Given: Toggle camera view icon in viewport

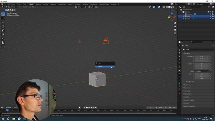Looking at the screenshot, I should pos(175,30).
